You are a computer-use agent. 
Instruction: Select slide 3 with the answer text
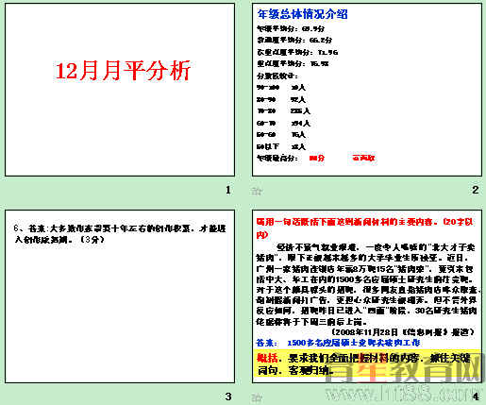point(120,296)
